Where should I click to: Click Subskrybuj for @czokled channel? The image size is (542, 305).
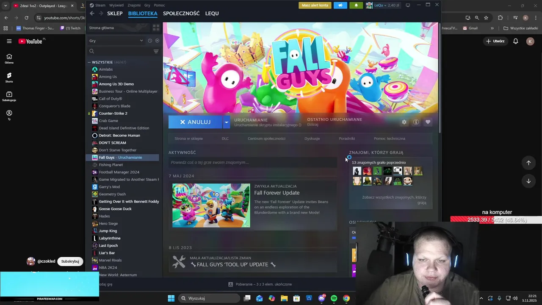[x=70, y=261]
